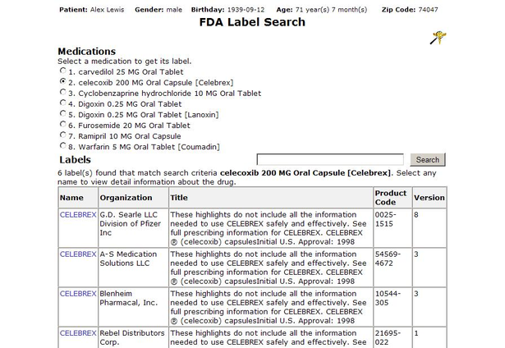Click label text "Furosemide 20 MG Oral Tablet"
Image resolution: width=505 pixels, height=348 pixels.
[x=135, y=126]
